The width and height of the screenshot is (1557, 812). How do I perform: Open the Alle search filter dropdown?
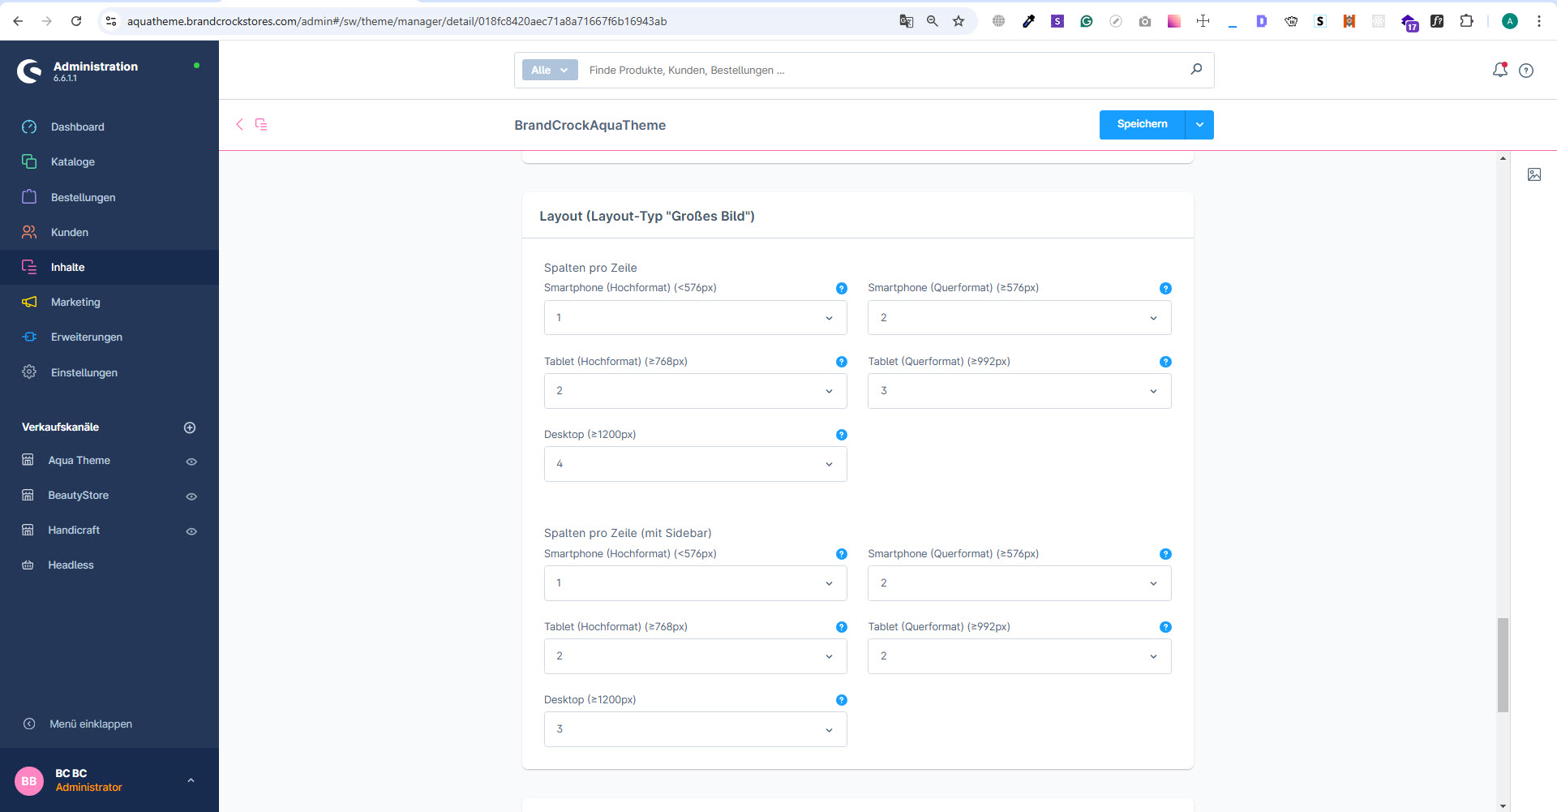549,71
